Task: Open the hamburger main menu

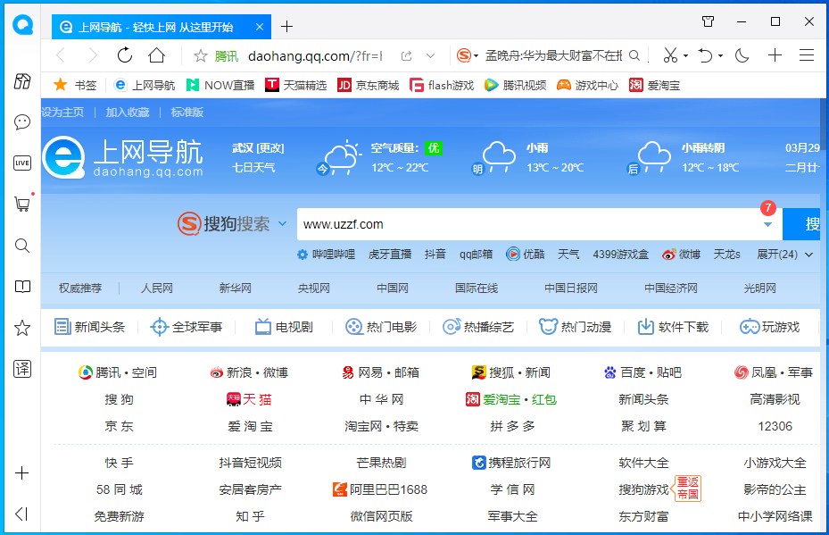Action: pyautogui.click(x=807, y=55)
